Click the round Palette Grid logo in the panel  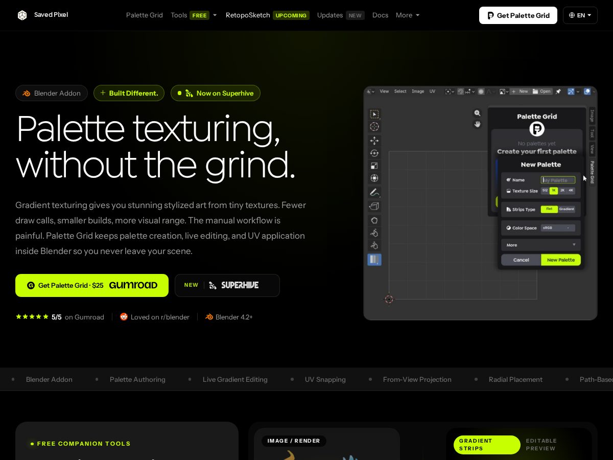click(x=537, y=129)
